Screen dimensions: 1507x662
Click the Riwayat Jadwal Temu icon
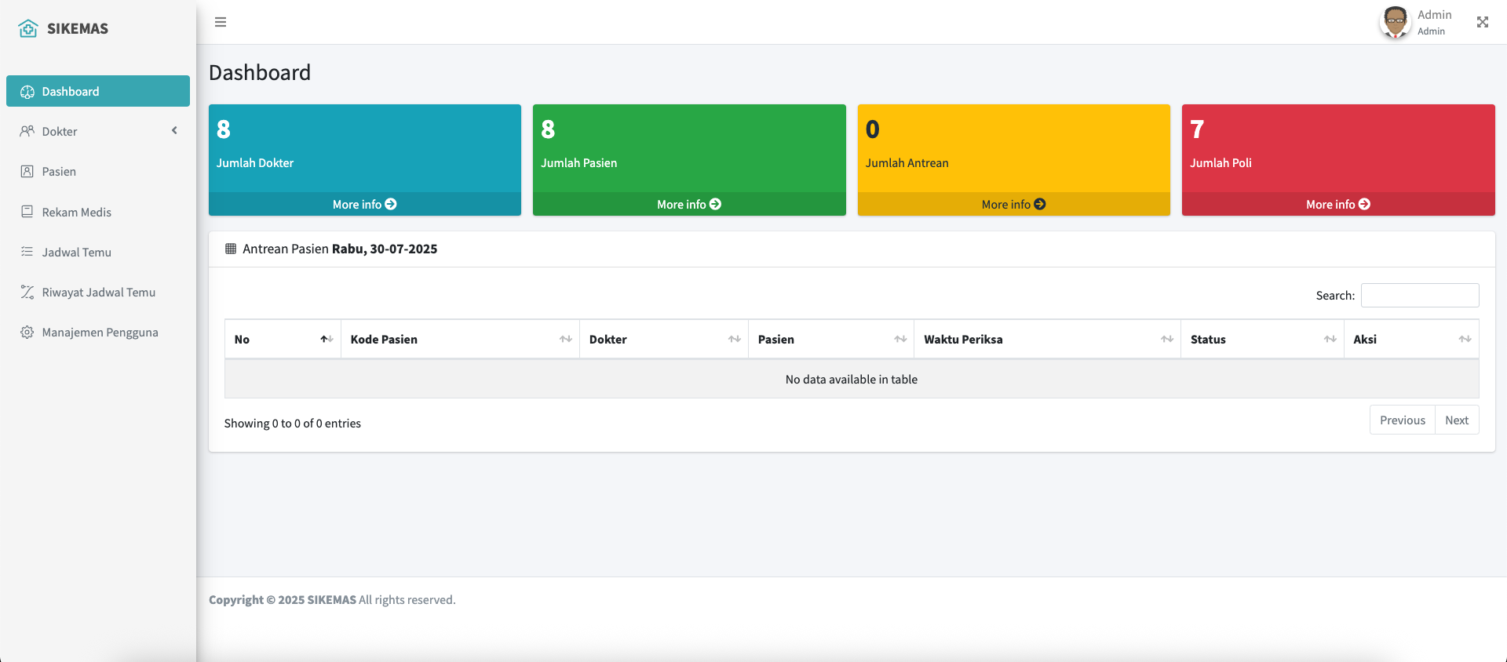pyautogui.click(x=27, y=292)
